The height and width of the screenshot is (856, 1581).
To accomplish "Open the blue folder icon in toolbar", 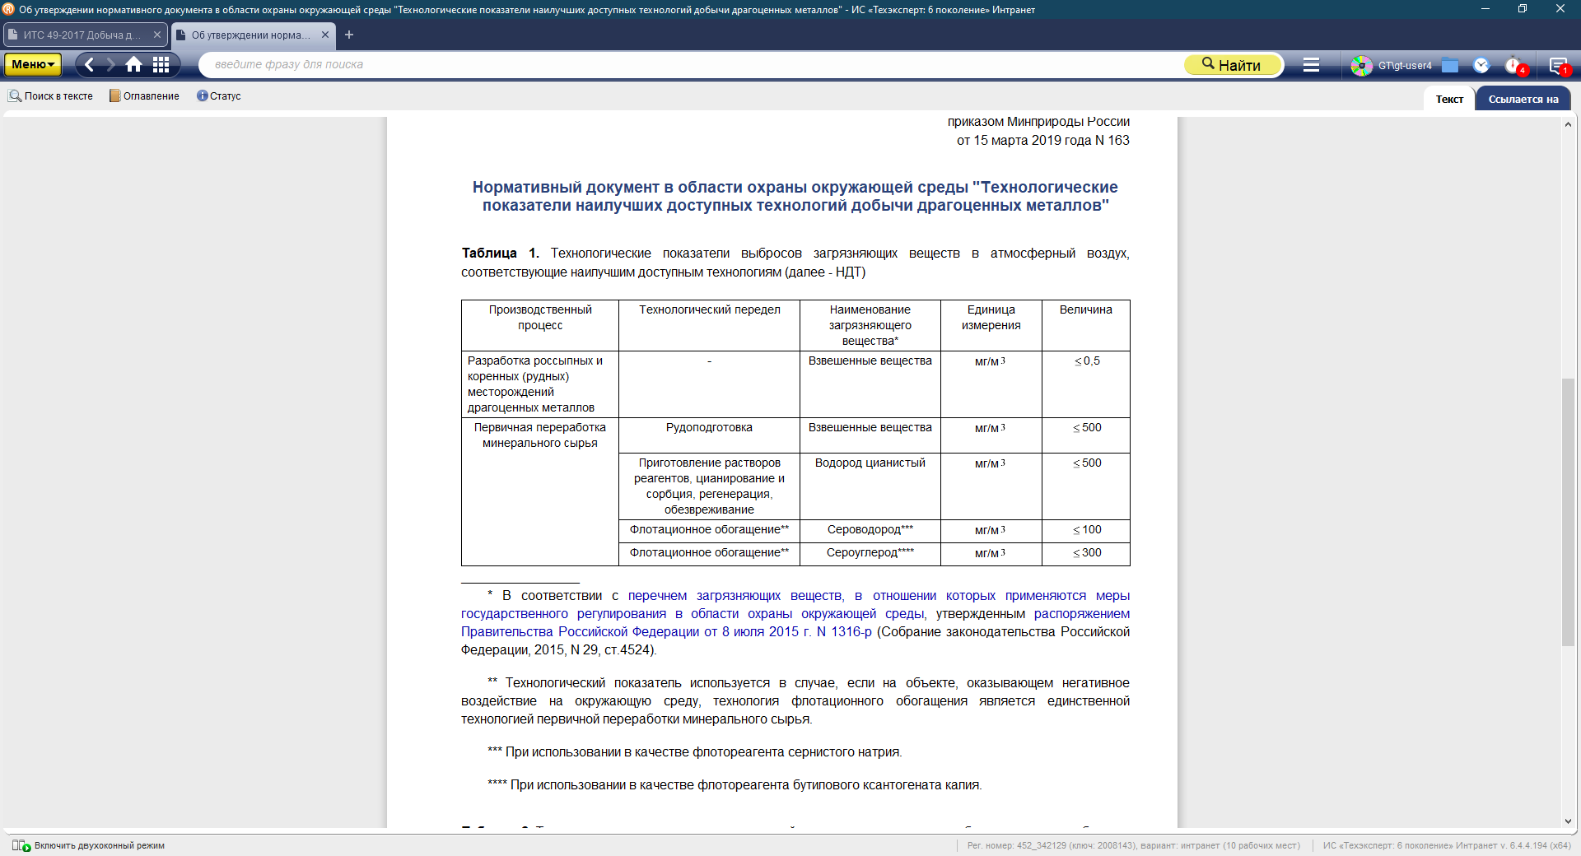I will pyautogui.click(x=1450, y=65).
